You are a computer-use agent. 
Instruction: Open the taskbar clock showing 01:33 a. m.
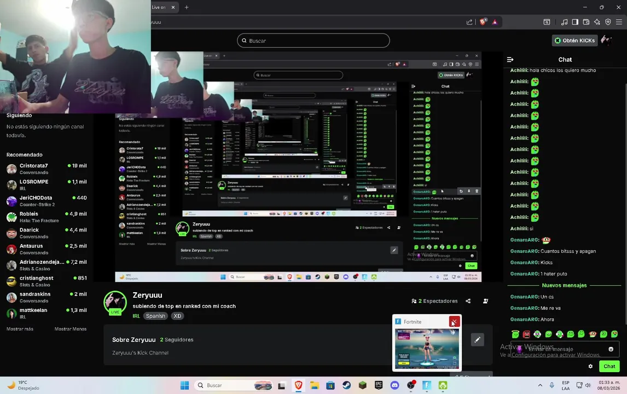pyautogui.click(x=608, y=385)
